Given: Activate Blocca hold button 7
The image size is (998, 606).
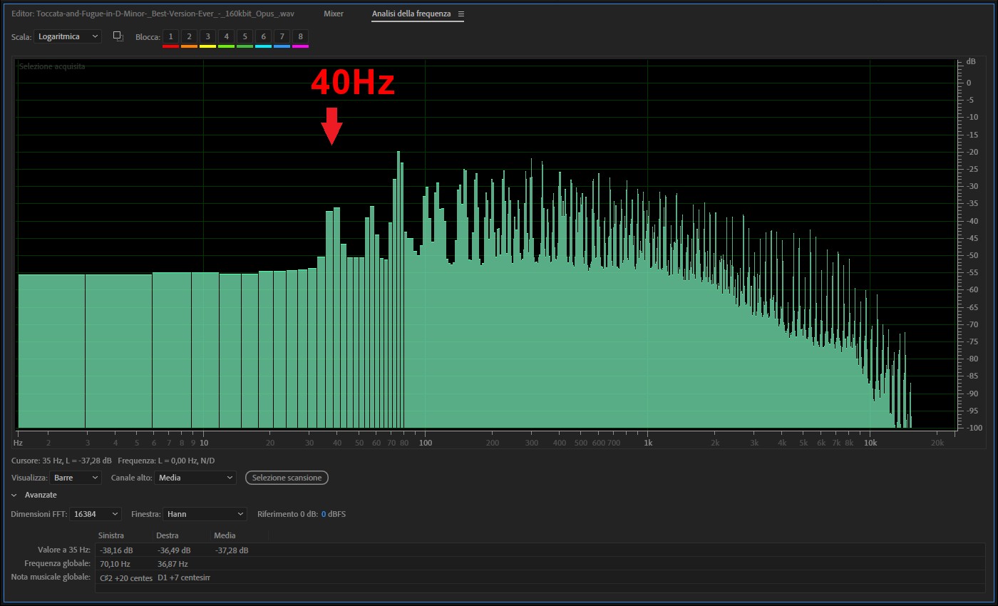Looking at the screenshot, I should pos(282,36).
